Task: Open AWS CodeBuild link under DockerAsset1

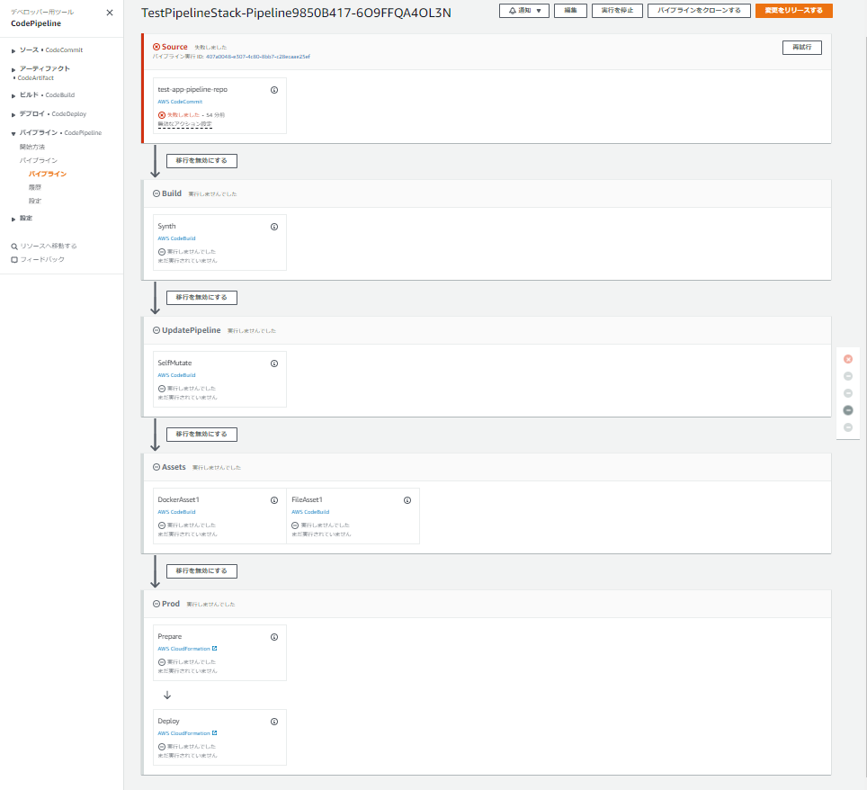Action: pos(176,512)
